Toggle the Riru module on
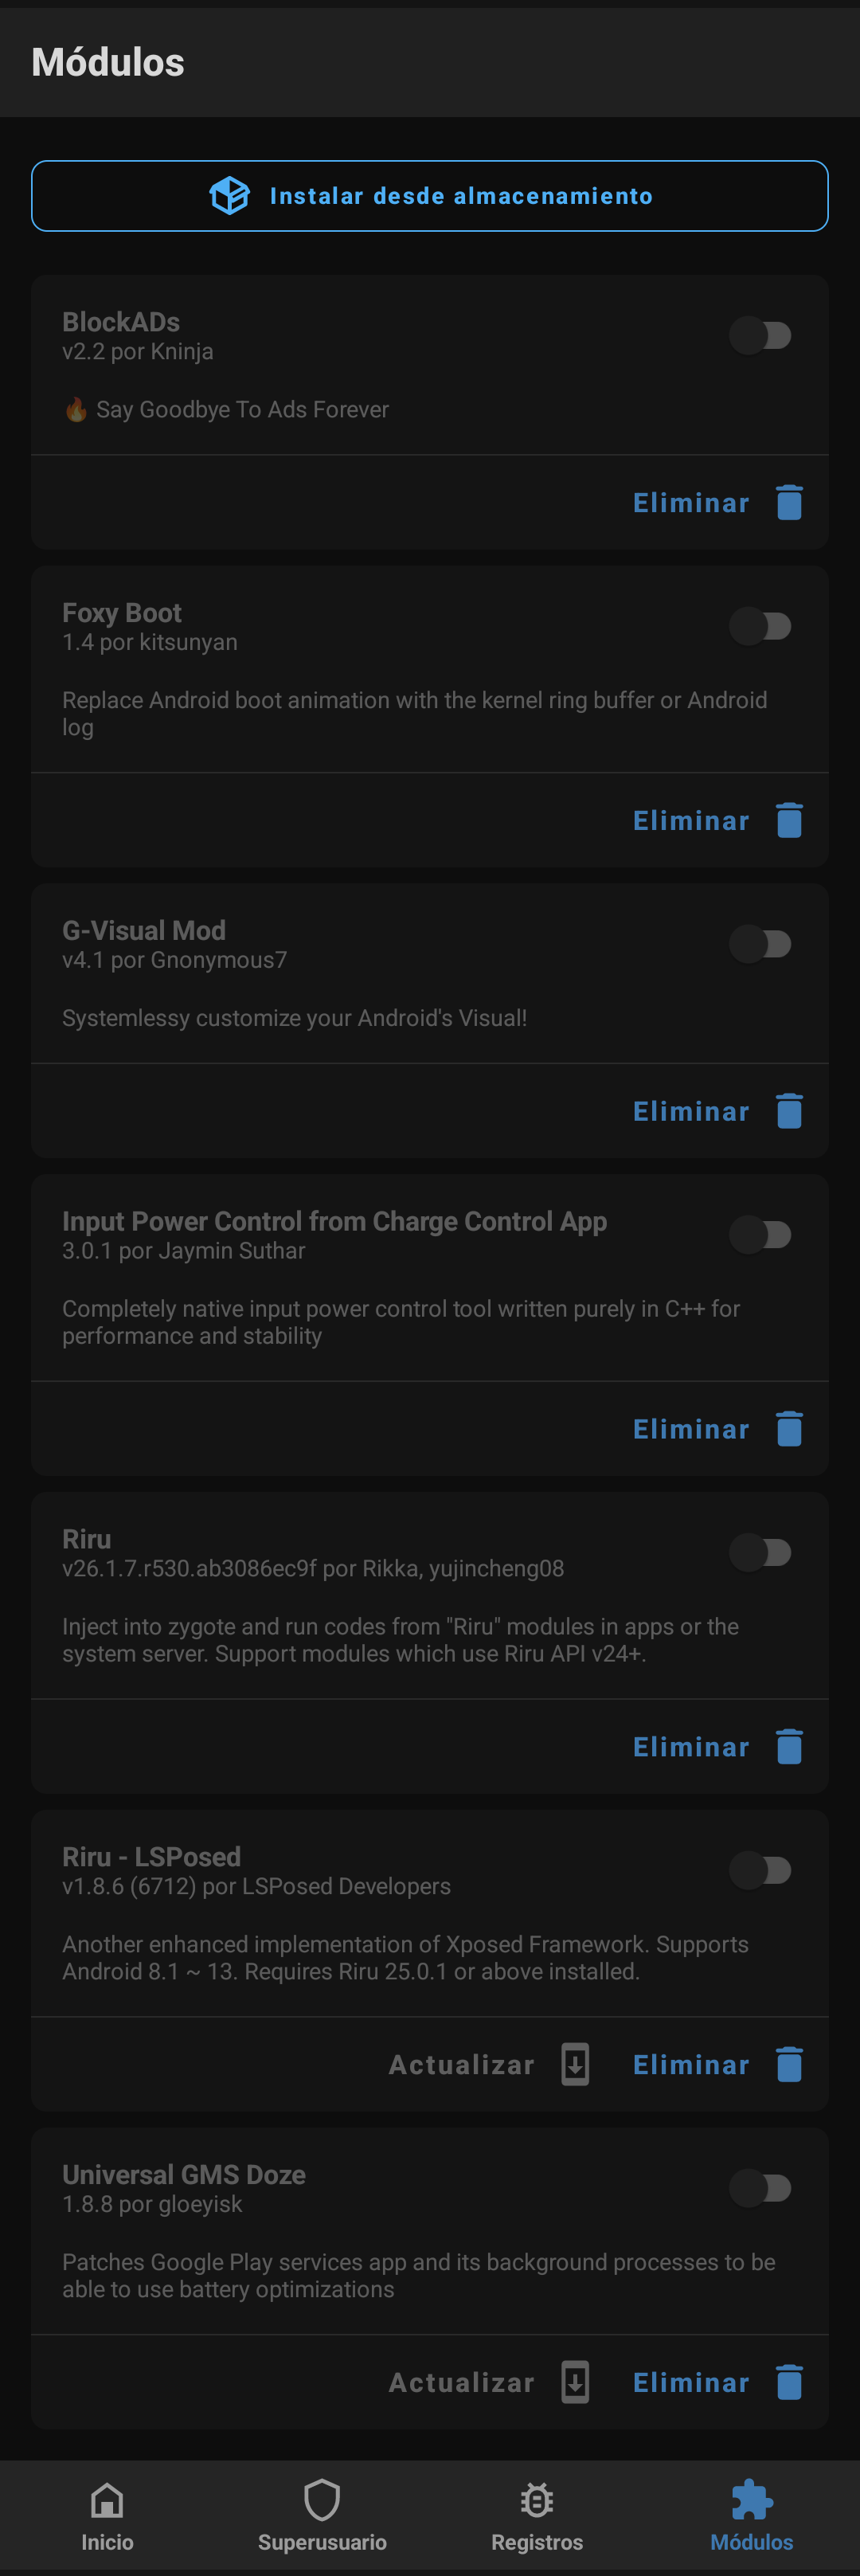 pos(760,1552)
